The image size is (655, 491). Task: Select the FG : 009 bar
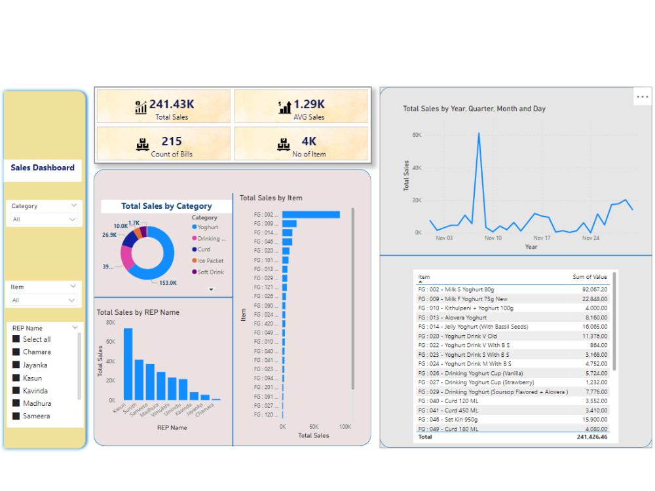(290, 223)
